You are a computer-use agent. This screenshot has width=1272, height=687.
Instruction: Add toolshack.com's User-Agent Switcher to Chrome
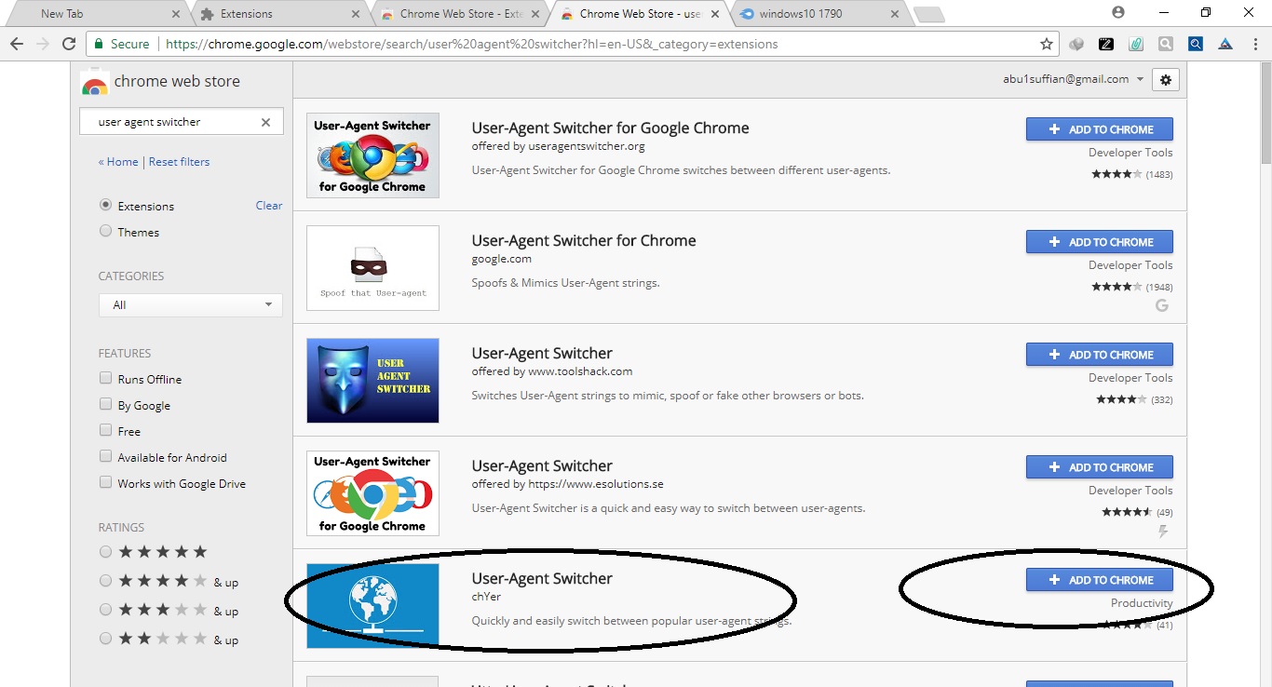[1100, 355]
